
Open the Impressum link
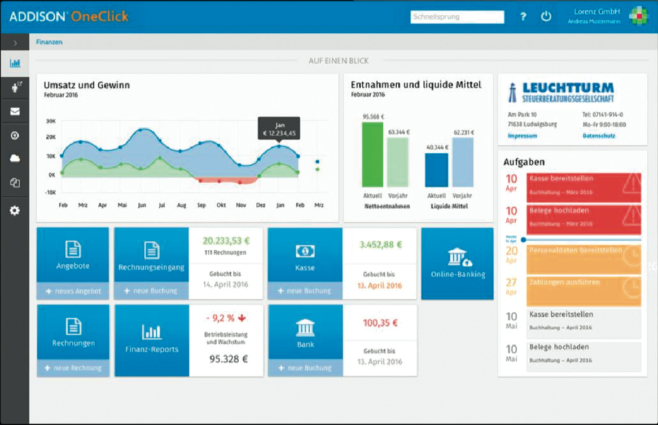coord(522,136)
